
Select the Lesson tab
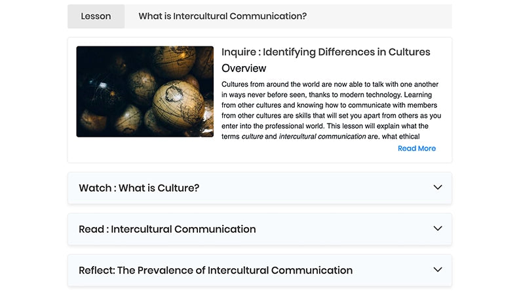96,16
